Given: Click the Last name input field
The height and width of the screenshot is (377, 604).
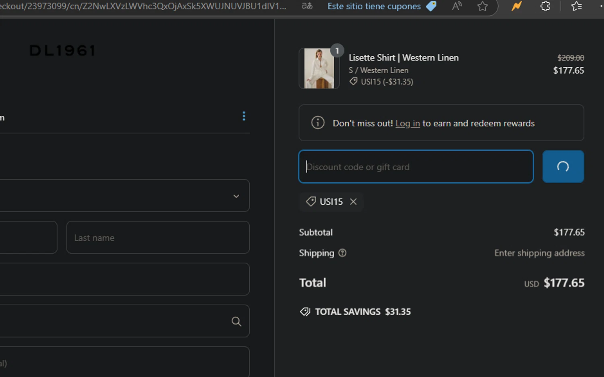Looking at the screenshot, I should pyautogui.click(x=158, y=238).
